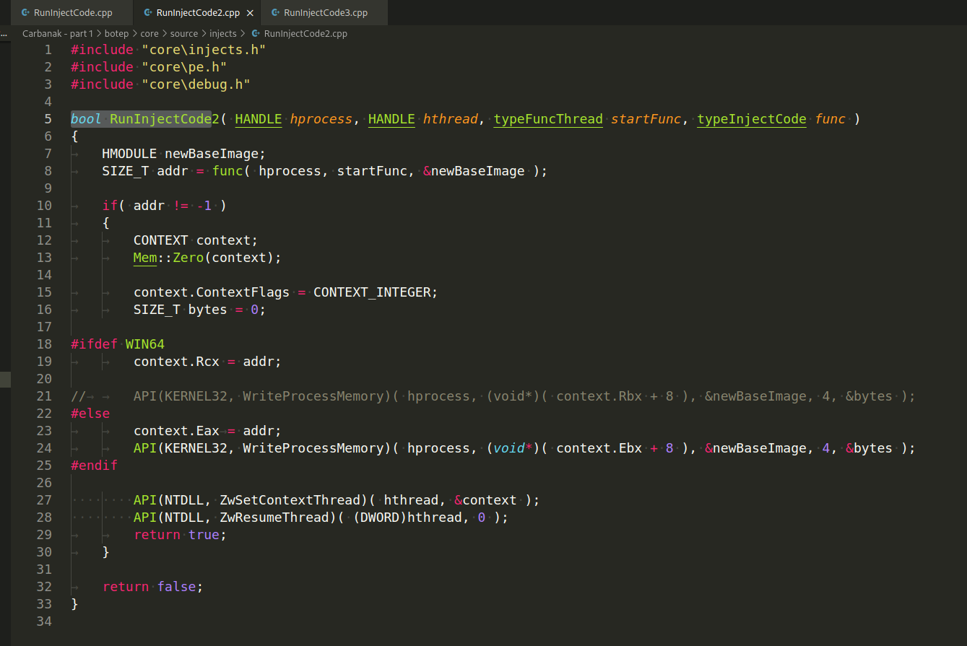Click context.Ebx on line 24

[x=599, y=448]
